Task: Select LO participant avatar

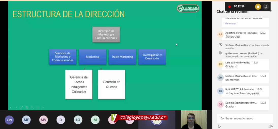Action: (x=78, y=120)
